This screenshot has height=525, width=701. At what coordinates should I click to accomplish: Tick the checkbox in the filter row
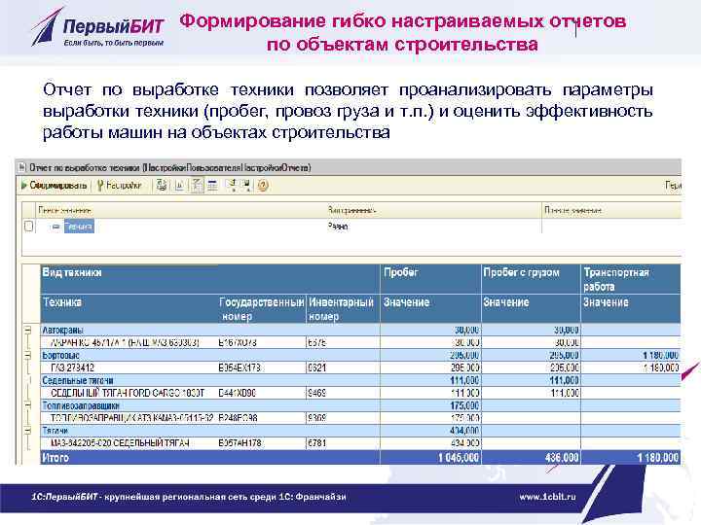(x=28, y=227)
